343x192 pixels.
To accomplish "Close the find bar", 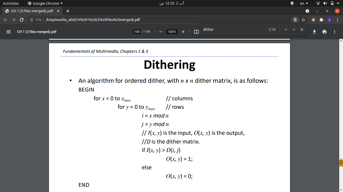I will click(302, 29).
